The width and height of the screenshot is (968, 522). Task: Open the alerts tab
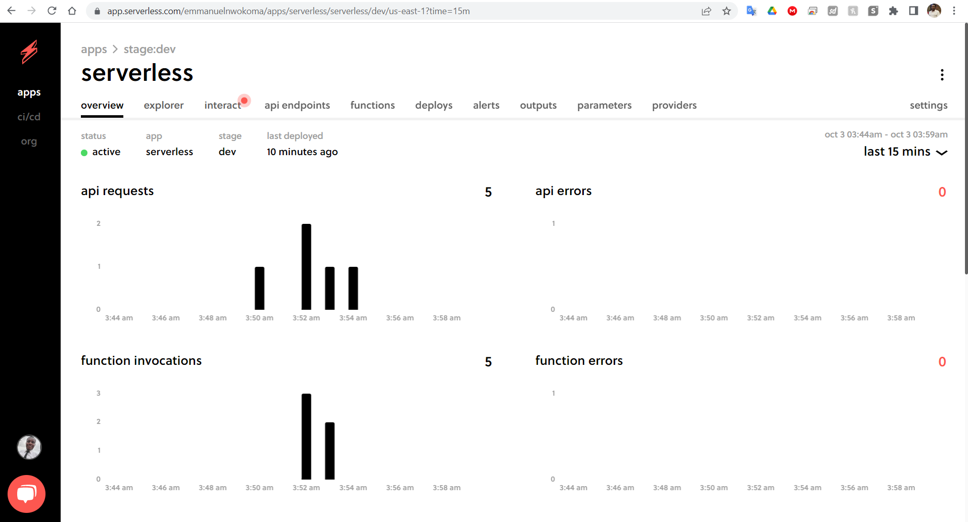(x=486, y=105)
